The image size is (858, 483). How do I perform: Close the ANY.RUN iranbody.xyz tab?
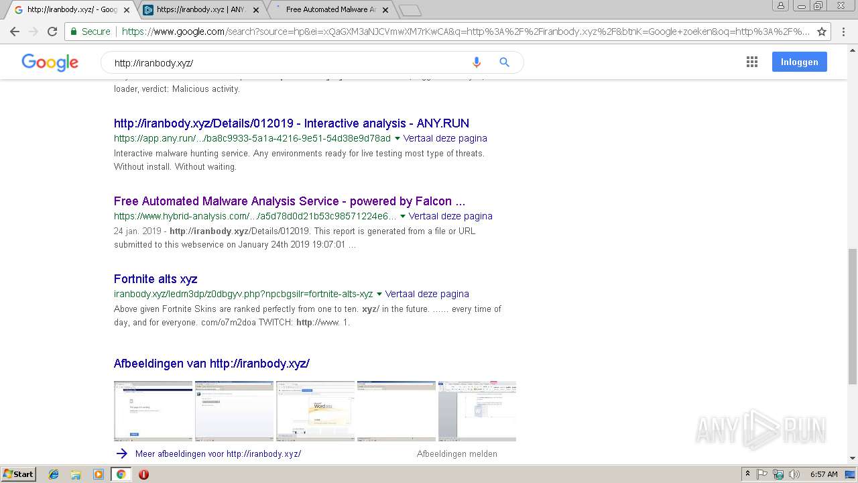[257, 10]
